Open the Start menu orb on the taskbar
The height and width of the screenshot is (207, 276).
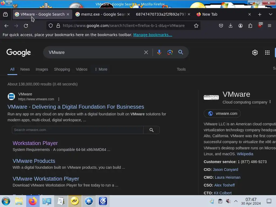tap(6, 201)
